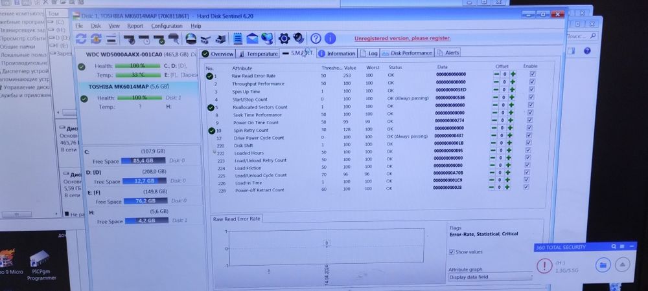Open the File menu
Viewport: 648px width, 291px height.
[79, 26]
